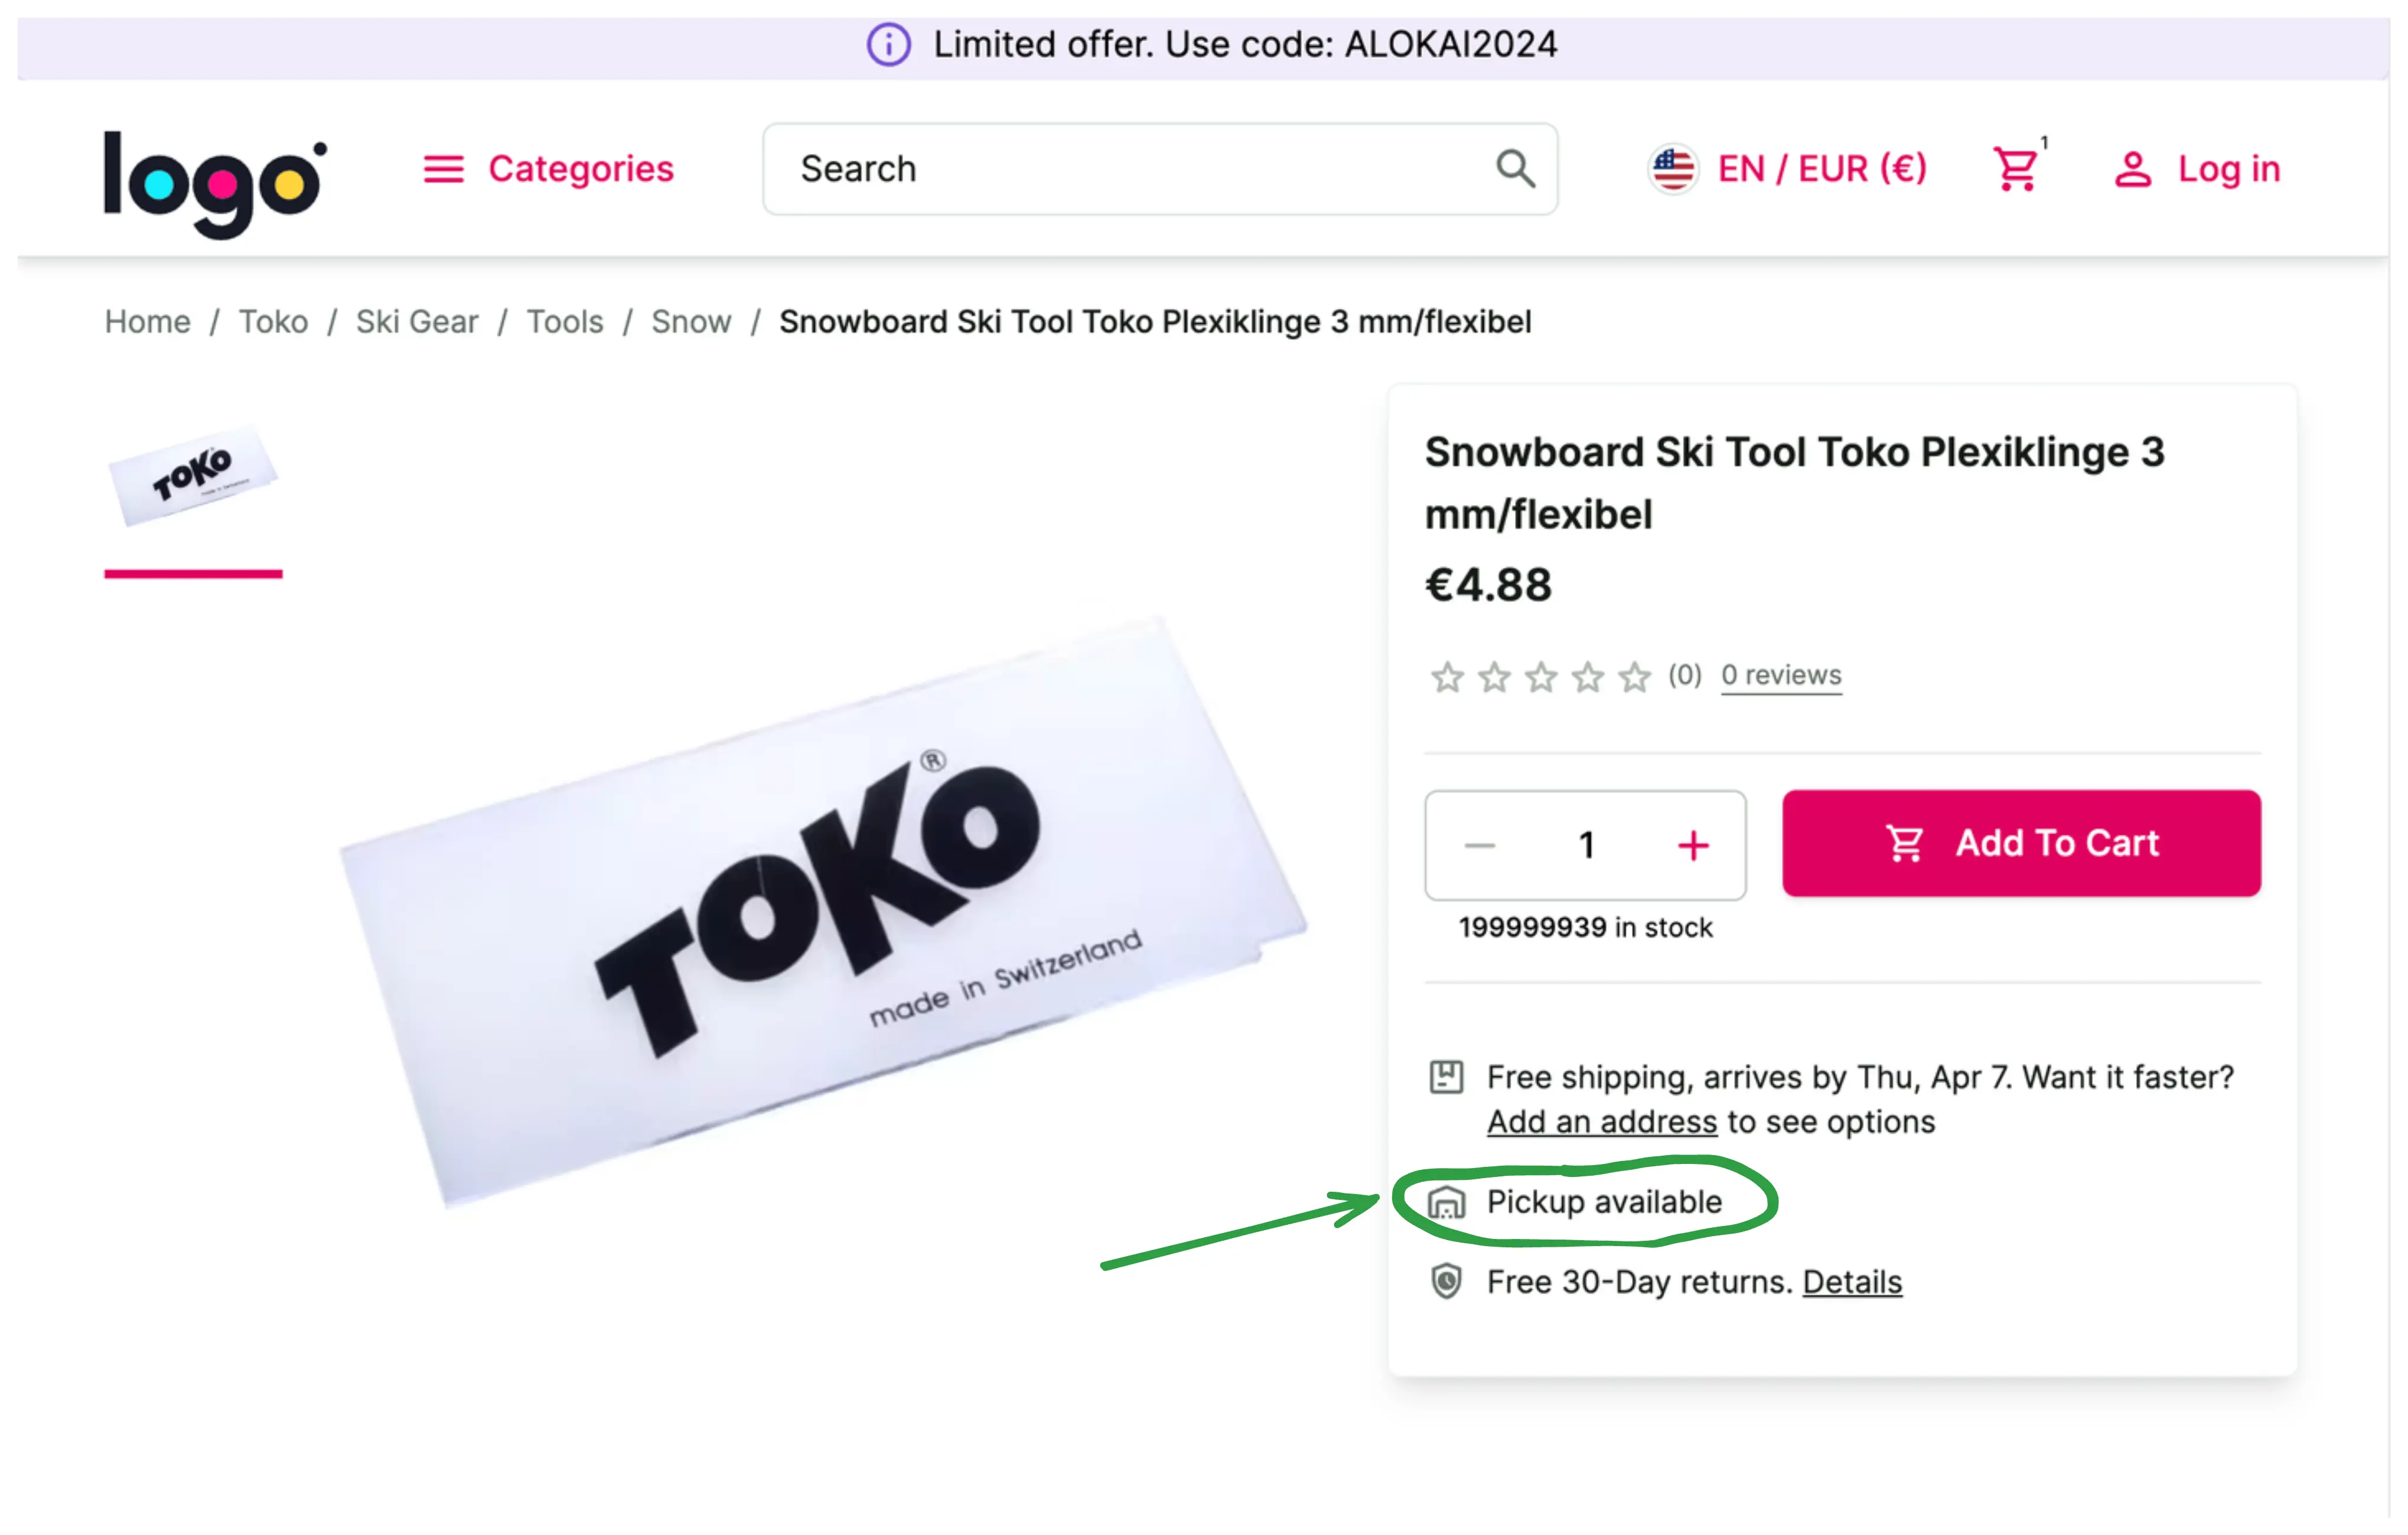Screen dimensions: 2408x1535
Task: Navigate to Tools breadcrumb
Action: coord(565,322)
